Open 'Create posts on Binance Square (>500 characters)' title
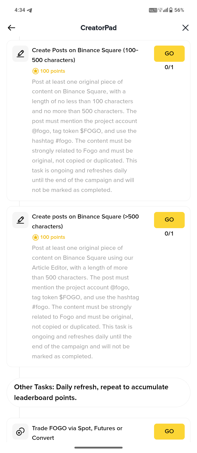The image size is (197, 453). [85, 221]
